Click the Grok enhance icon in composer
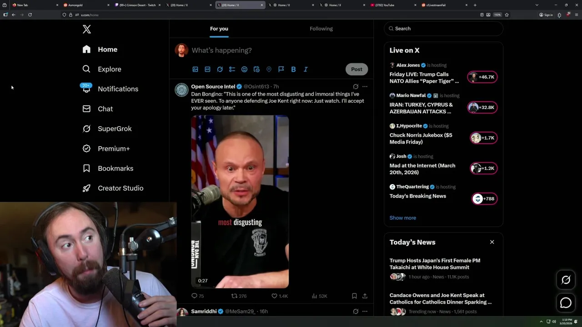 (220, 69)
